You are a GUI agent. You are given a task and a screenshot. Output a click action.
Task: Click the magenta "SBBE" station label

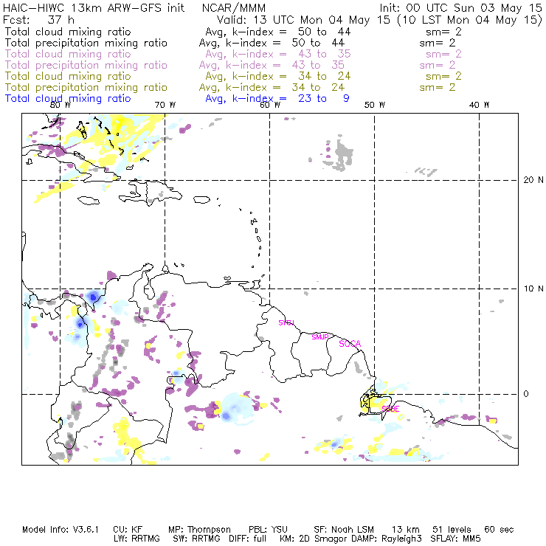click(390, 409)
